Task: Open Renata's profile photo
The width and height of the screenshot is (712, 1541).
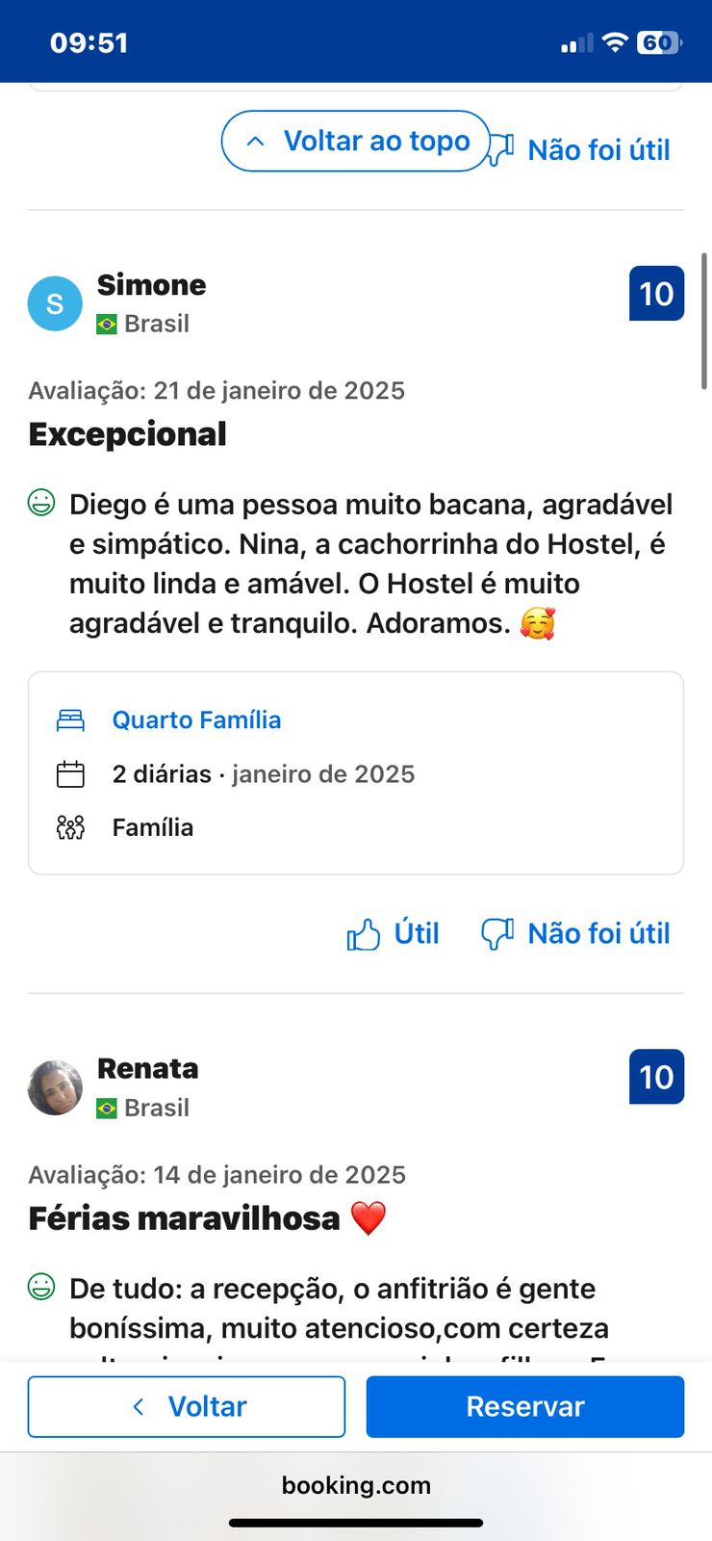Action: coord(55,1087)
